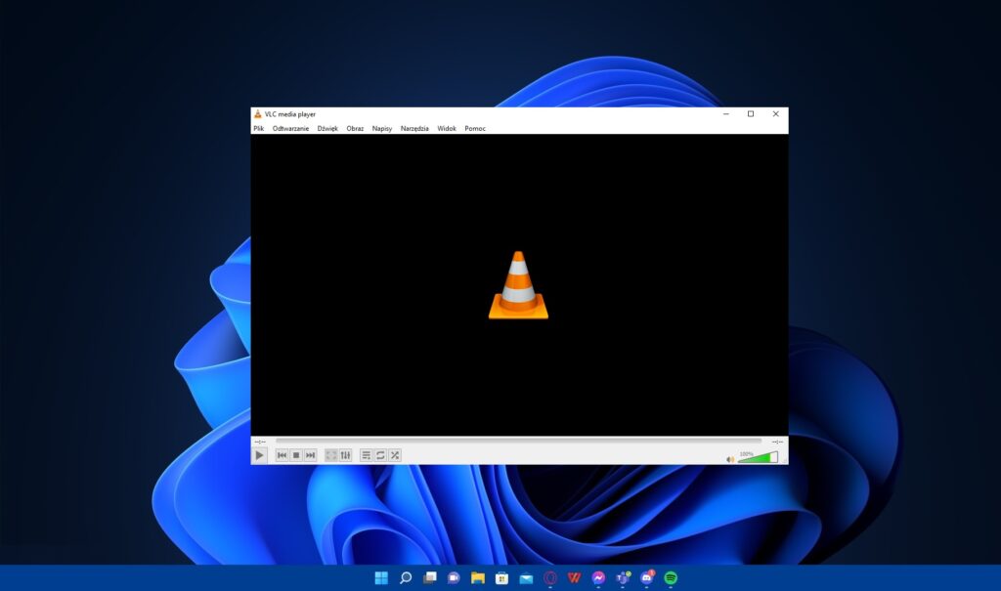Open the Napisy menu
1001x591 pixels.
(382, 128)
